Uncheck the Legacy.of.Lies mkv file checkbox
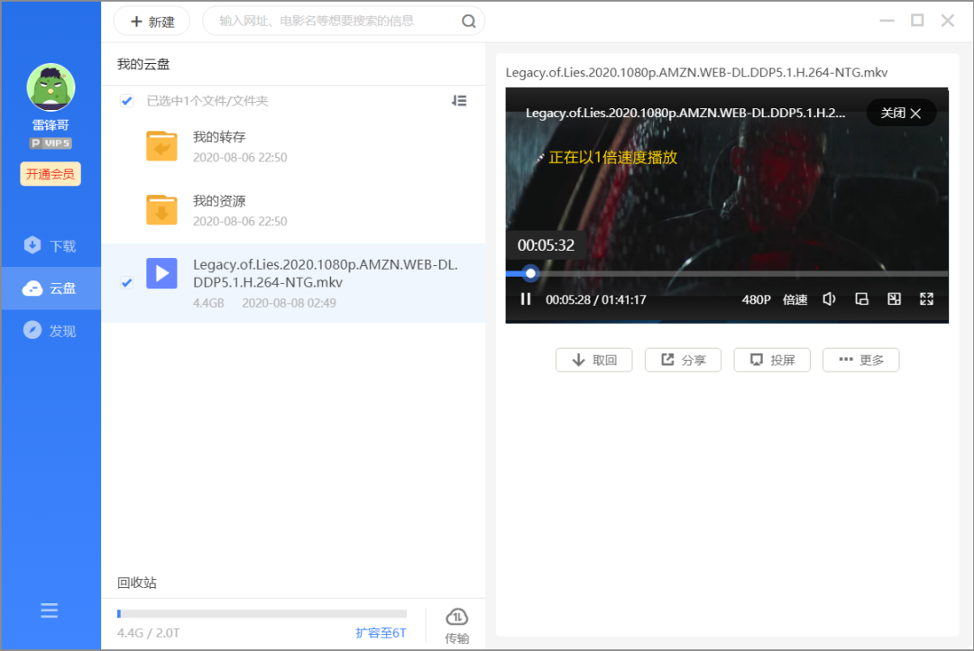Viewport: 974px width, 651px height. click(x=127, y=282)
